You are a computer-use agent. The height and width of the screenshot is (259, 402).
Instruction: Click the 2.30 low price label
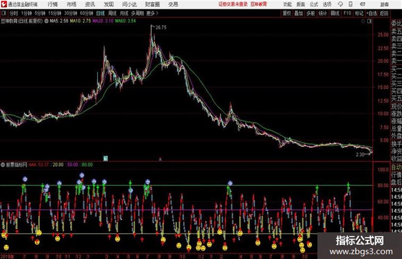(x=360, y=154)
